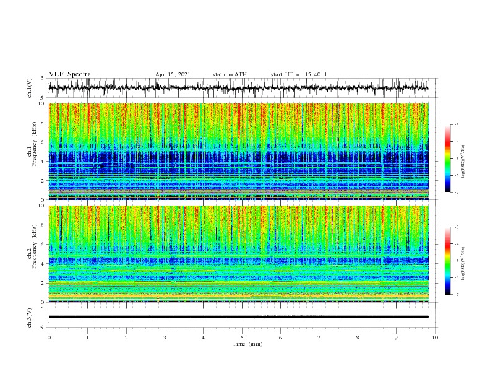Image resolution: width=490 pixels, height=379 pixels.
Task: Click the date text "Apr. 15, 2021"
Action: coord(173,74)
